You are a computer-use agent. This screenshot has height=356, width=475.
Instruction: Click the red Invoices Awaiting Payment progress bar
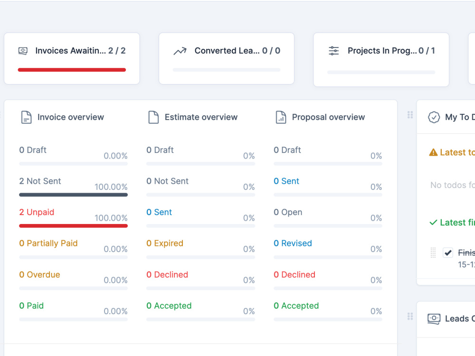72,70
